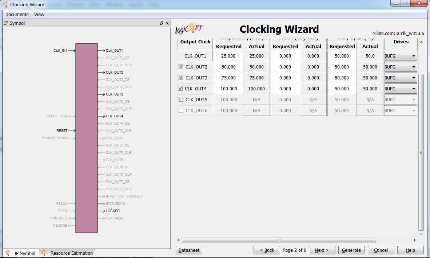Click the vertical scrollbar down arrow
430x258 pixels.
pyautogui.click(x=421, y=234)
